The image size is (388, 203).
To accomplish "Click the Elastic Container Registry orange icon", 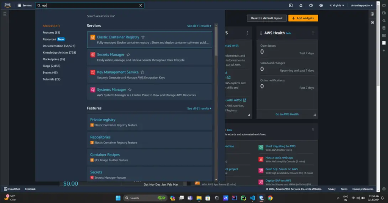I will 93,38.
